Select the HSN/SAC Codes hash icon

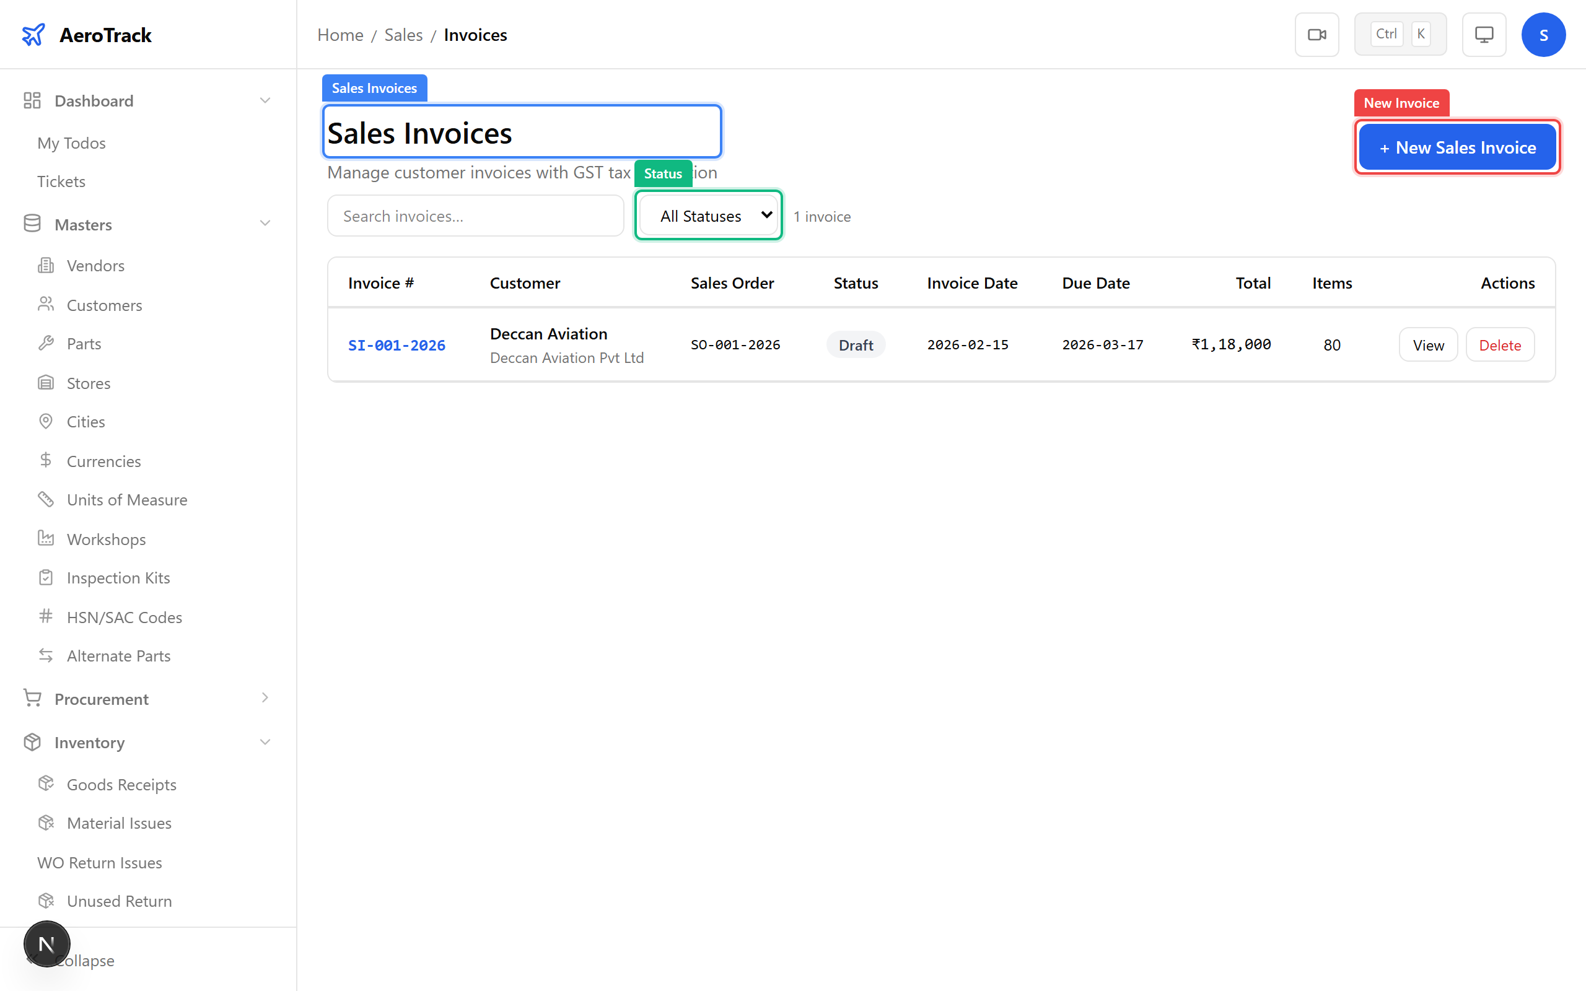tap(46, 617)
